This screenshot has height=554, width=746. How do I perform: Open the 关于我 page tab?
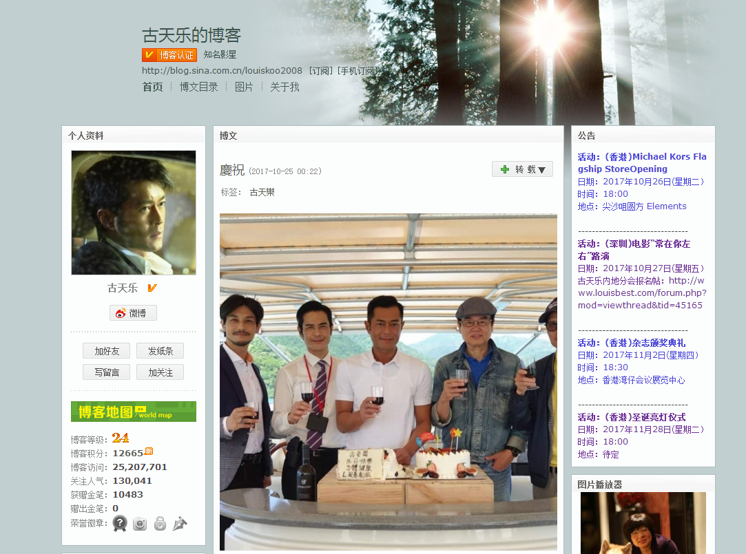tap(284, 87)
